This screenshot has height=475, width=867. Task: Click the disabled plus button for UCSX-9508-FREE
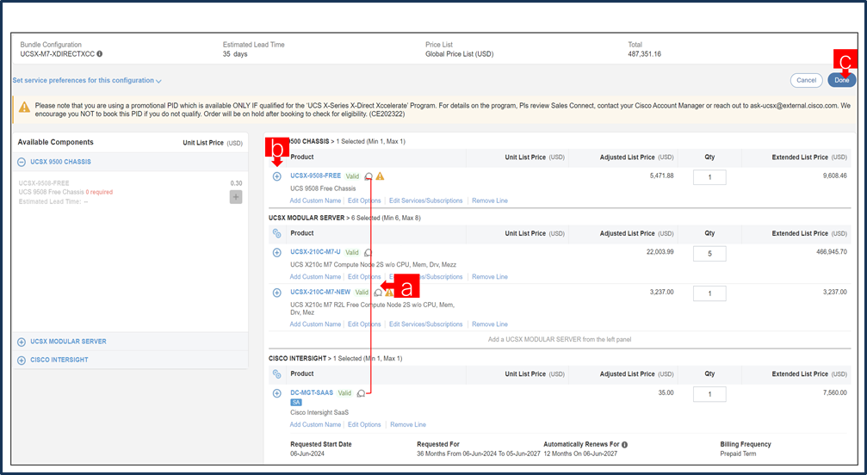(236, 197)
